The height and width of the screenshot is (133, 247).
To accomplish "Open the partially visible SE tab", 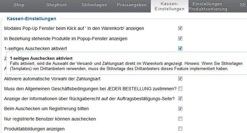I will [x=242, y=5].
